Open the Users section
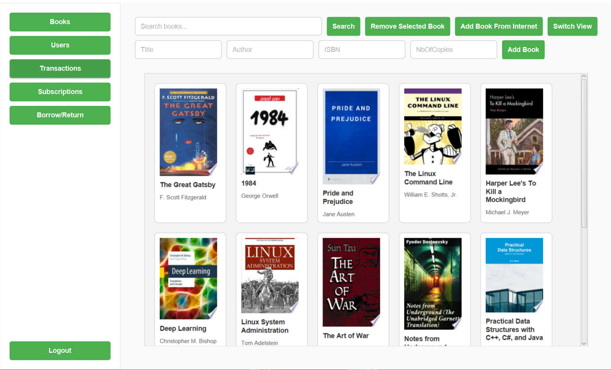The image size is (611, 370). (x=60, y=45)
